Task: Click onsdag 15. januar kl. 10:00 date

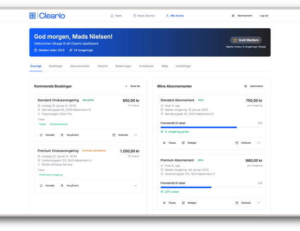Action: pyautogui.click(x=59, y=106)
